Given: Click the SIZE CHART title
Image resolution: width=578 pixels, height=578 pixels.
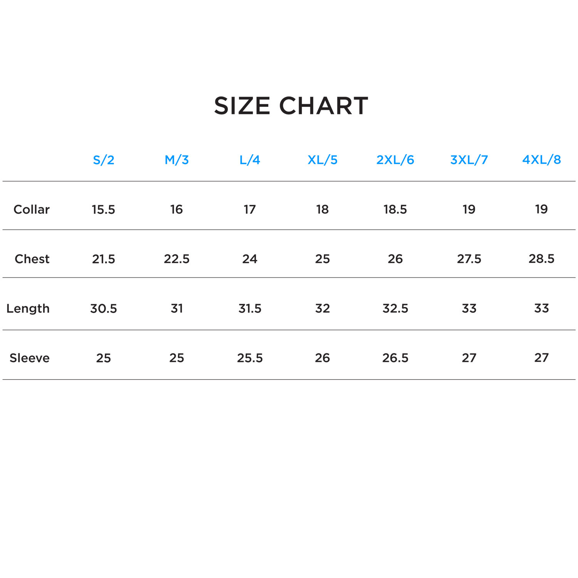Looking at the screenshot, I should point(291,106).
